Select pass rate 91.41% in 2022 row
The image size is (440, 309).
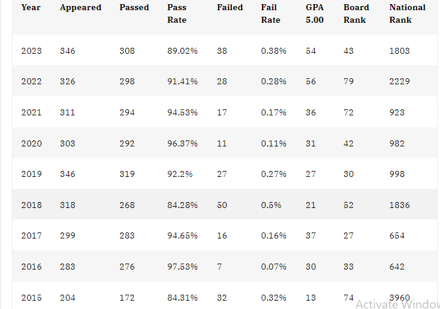(182, 81)
